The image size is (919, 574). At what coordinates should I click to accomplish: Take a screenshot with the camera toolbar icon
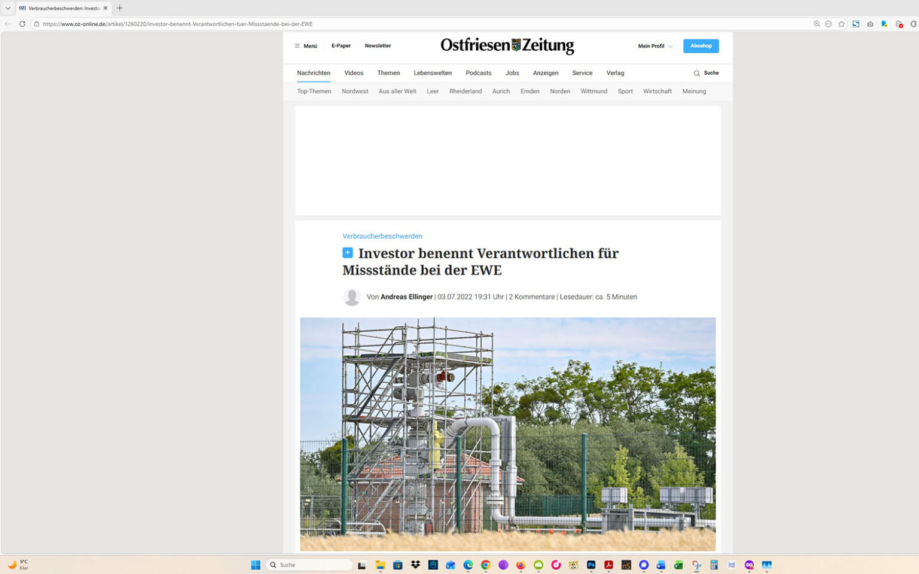click(x=870, y=24)
